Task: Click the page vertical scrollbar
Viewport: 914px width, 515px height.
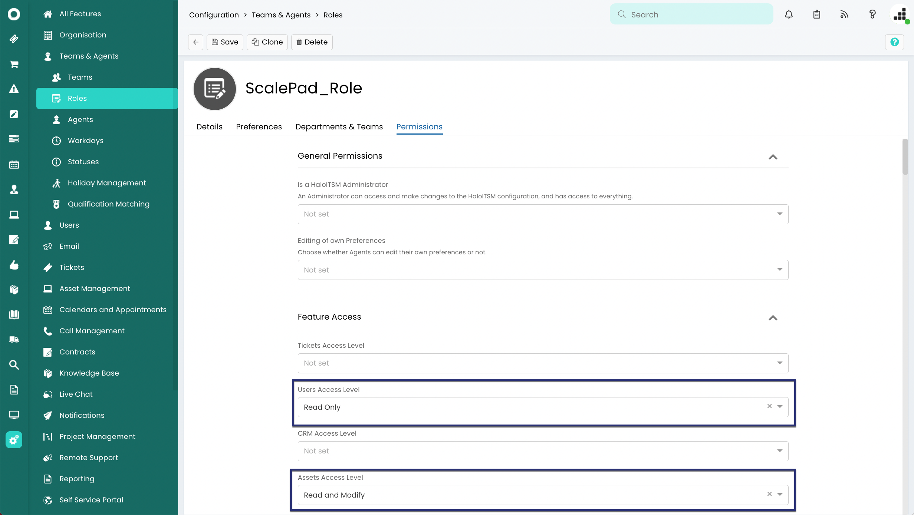Action: tap(905, 156)
